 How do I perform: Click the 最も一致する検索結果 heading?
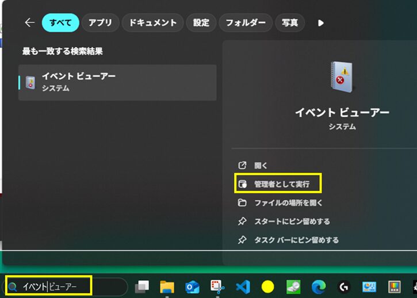(63, 51)
